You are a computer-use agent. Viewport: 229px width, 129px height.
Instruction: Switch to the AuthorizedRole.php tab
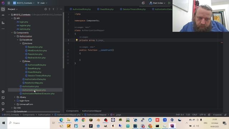pyautogui.click(x=80, y=9)
